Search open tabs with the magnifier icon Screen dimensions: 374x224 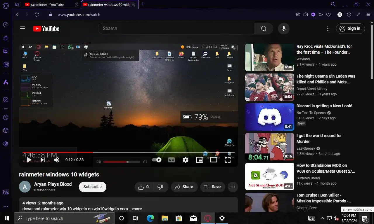(333, 4)
